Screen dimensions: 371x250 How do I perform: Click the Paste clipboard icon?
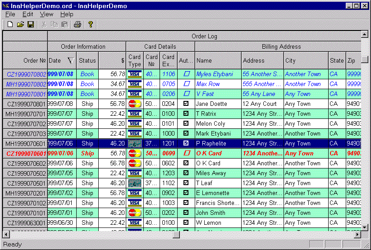coord(65,24)
